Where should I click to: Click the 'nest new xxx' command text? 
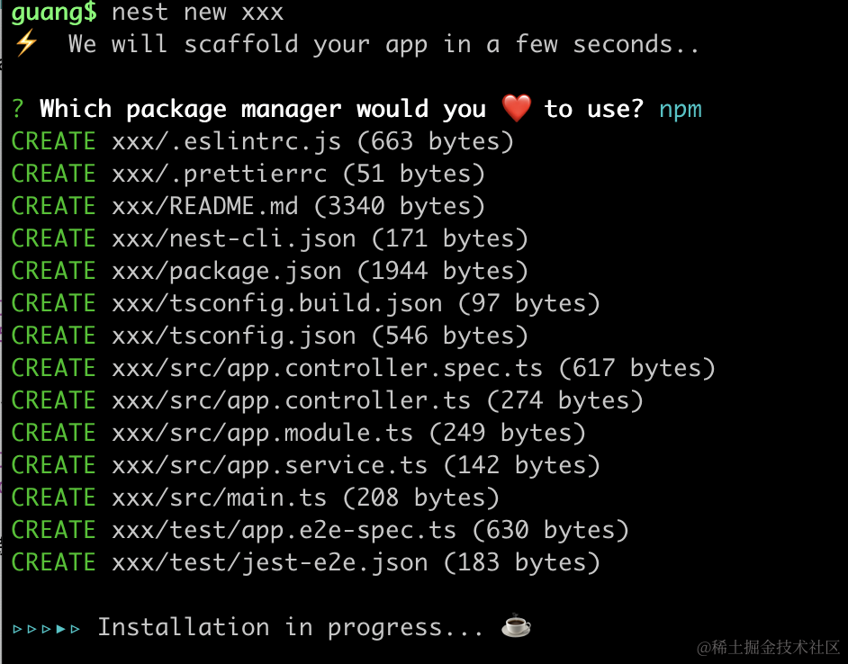[x=197, y=13]
